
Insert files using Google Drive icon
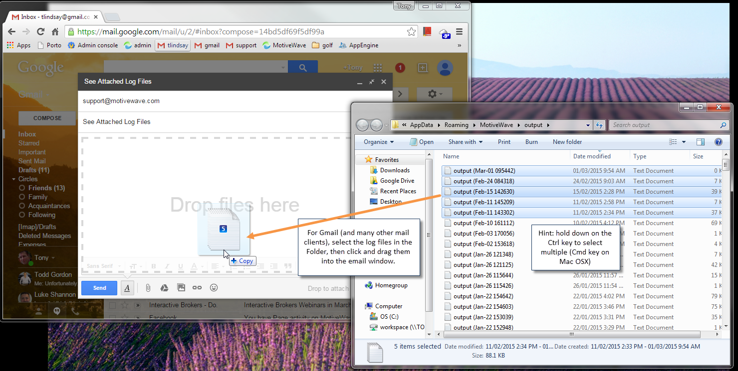[164, 288]
